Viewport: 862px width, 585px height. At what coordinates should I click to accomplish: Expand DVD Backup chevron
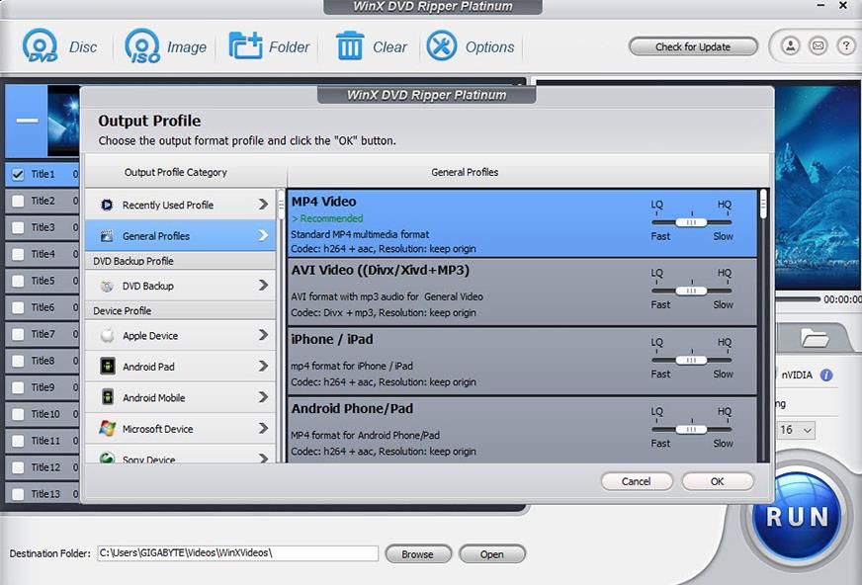click(263, 285)
